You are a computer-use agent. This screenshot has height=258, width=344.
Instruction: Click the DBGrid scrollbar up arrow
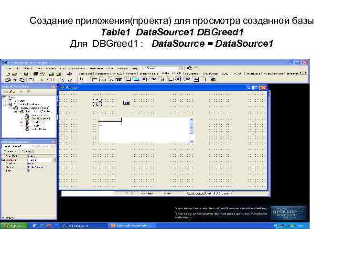coord(191,120)
